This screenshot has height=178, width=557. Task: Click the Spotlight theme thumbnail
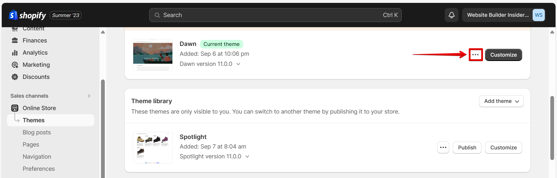point(153,147)
